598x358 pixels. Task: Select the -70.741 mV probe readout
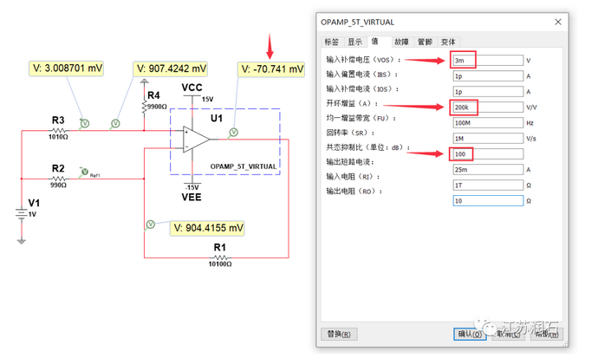pyautogui.click(x=271, y=68)
